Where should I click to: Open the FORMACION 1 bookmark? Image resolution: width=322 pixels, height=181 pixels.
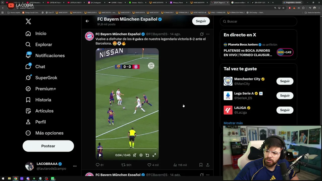(x=168, y=12)
